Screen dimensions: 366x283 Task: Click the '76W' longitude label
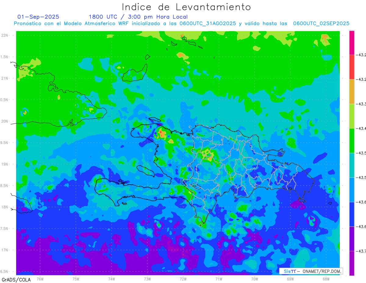(40, 279)
